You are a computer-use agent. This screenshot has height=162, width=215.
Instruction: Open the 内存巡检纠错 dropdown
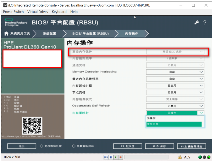click(175, 85)
